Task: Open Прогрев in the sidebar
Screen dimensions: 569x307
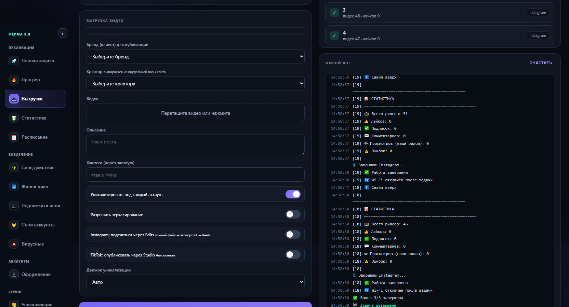Action: click(x=36, y=80)
